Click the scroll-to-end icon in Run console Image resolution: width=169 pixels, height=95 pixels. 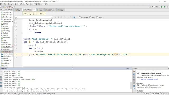tap(1, 80)
